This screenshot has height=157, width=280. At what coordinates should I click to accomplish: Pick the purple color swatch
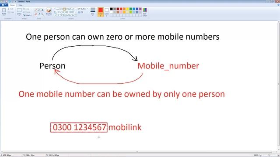140,9
